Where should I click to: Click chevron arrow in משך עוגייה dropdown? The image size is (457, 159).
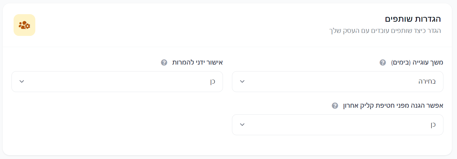[242, 81]
